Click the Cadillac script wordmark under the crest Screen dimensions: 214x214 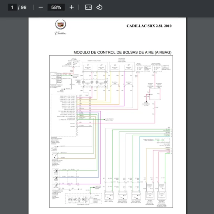click(x=60, y=33)
